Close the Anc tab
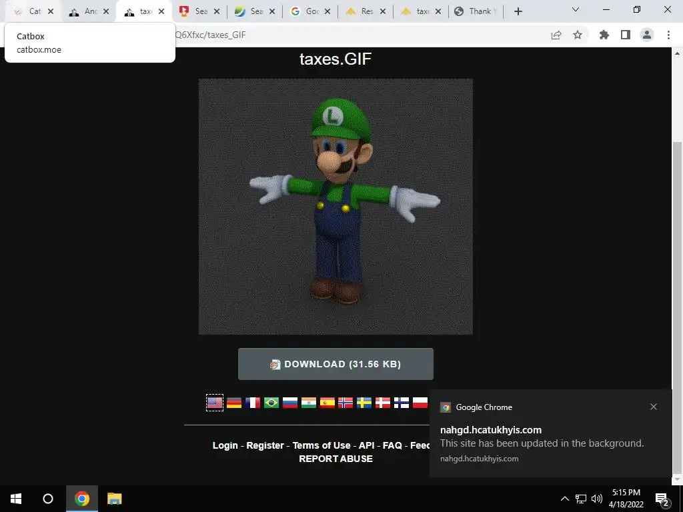This screenshot has width=683, height=512. [106, 11]
